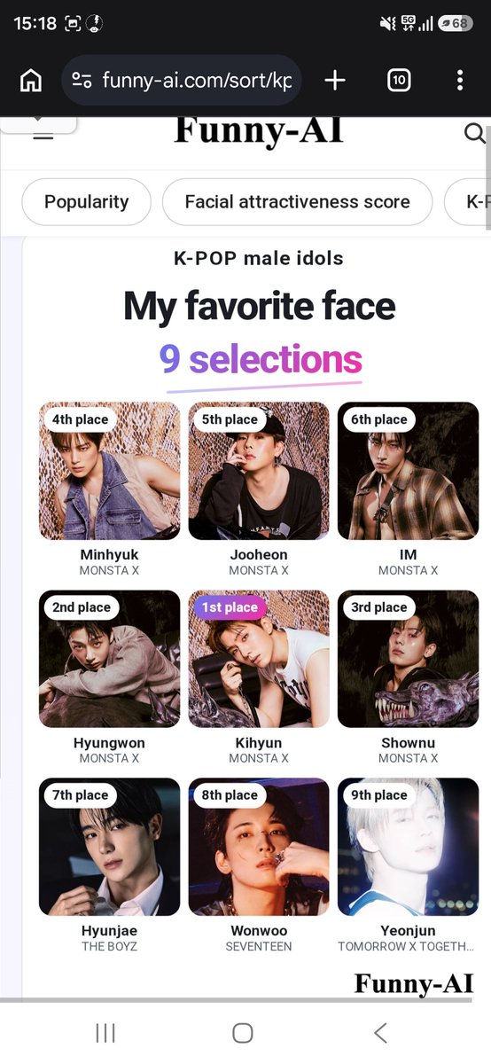Open Shownu's 3rd place photo
Screen dimensions: 491x1064
(408, 659)
